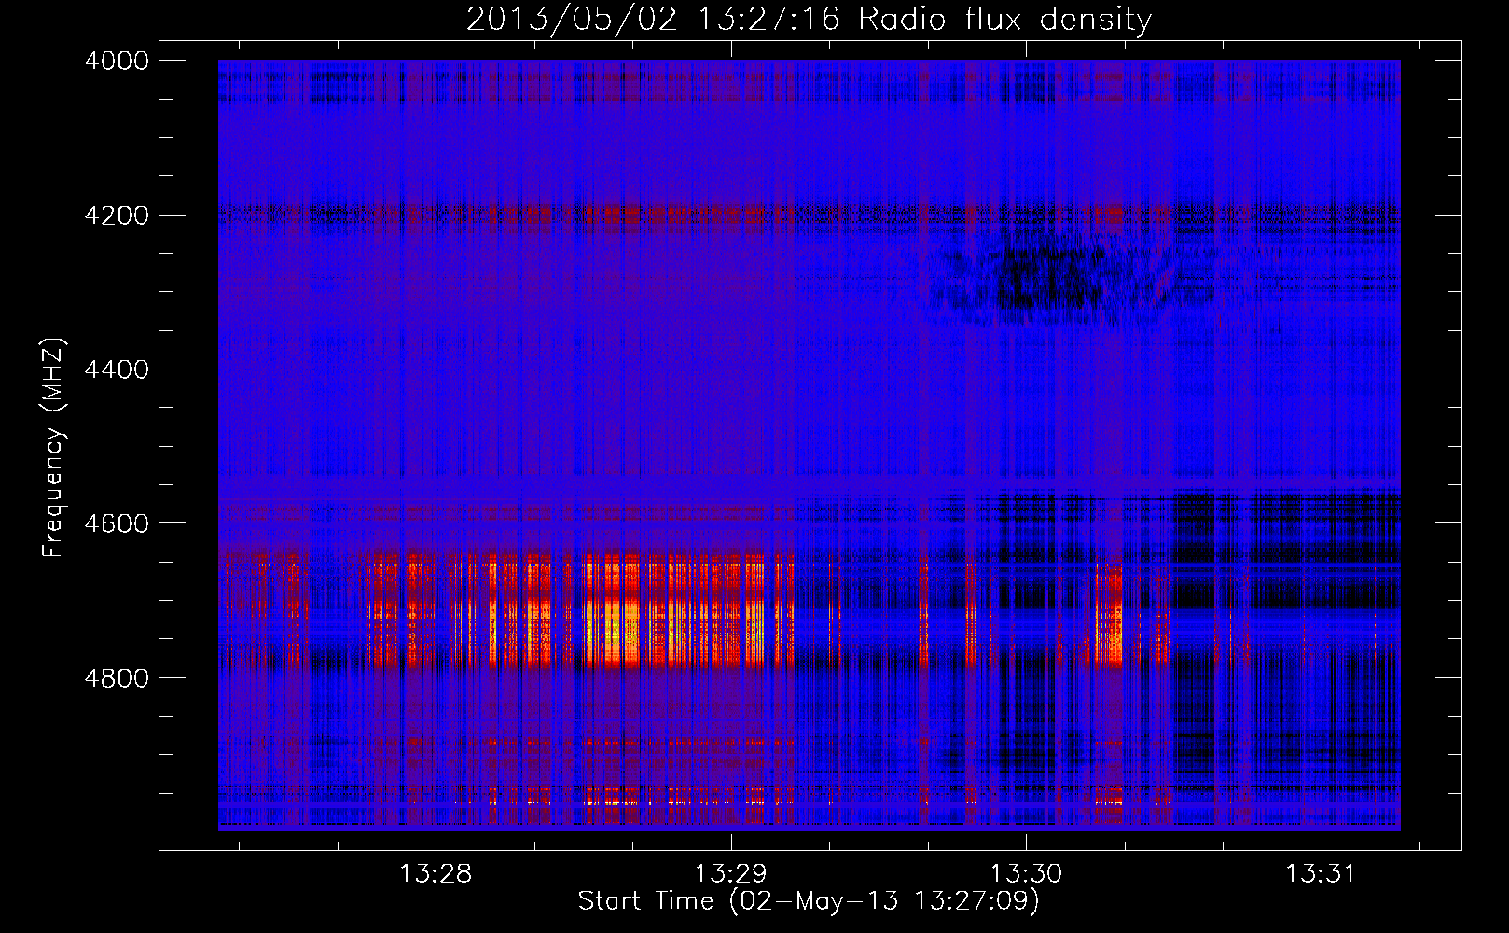
Task: Click the 4400 frequency axis label
Action: (x=117, y=369)
